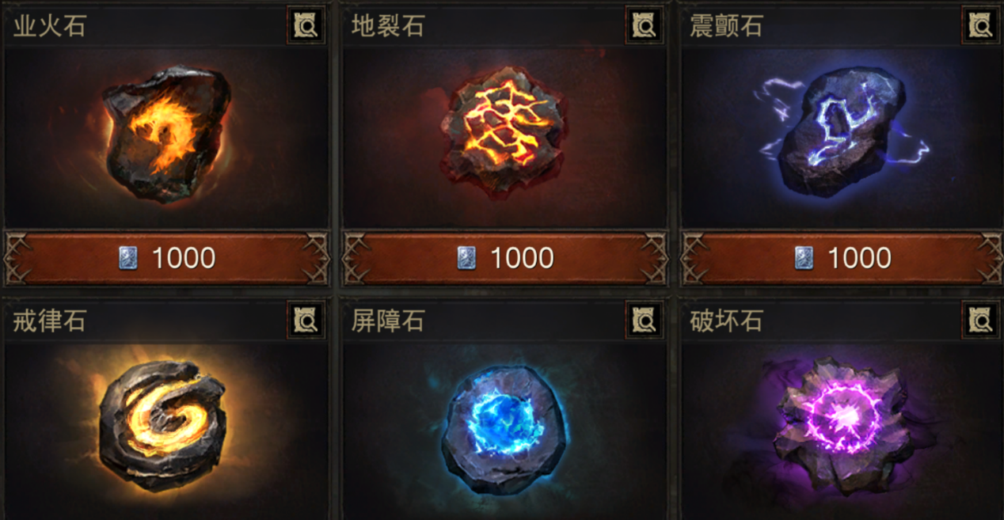
Task: Select the fiery 业火石 stone image
Action: [167, 135]
